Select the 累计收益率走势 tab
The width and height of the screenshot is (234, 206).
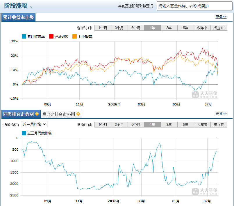pos(18,17)
